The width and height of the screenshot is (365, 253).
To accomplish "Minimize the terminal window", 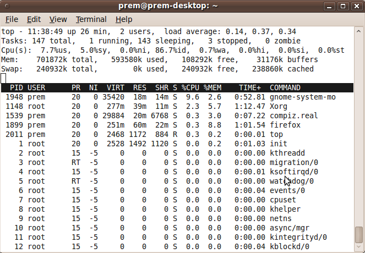I will coord(329,6).
